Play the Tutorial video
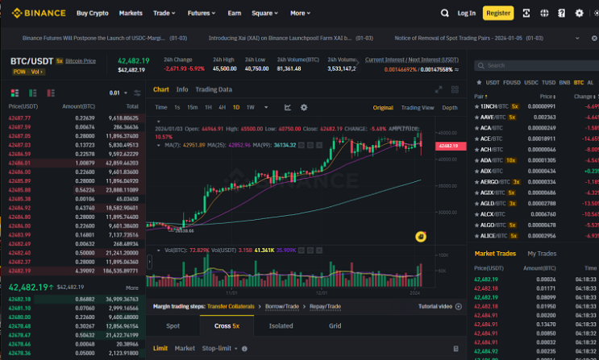 pos(439,306)
